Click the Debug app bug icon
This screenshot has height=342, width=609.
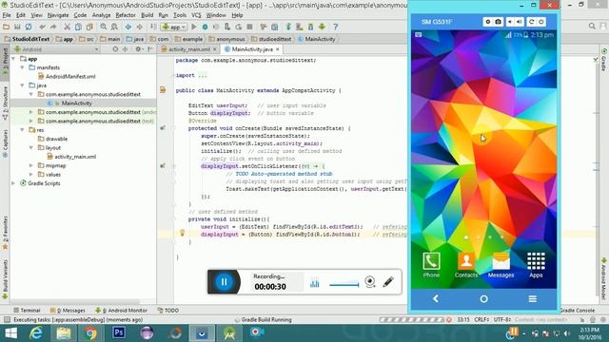point(205,27)
